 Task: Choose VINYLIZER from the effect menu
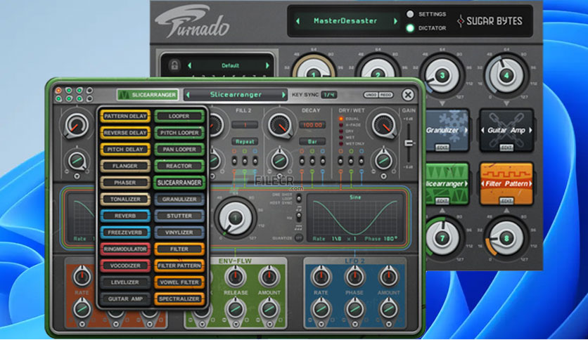pyautogui.click(x=179, y=232)
